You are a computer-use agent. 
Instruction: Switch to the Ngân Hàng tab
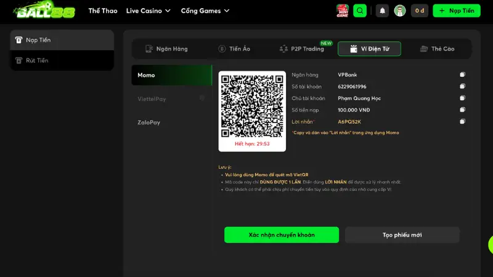[x=166, y=49]
